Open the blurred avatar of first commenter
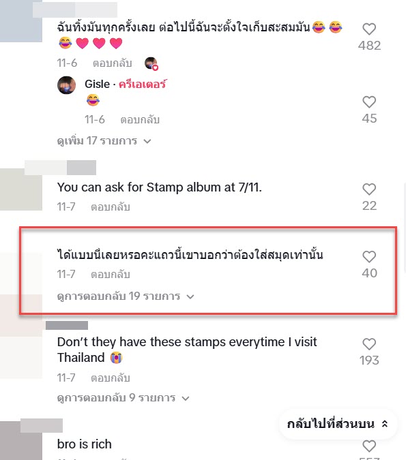406x460 pixels. pyautogui.click(x=21, y=21)
